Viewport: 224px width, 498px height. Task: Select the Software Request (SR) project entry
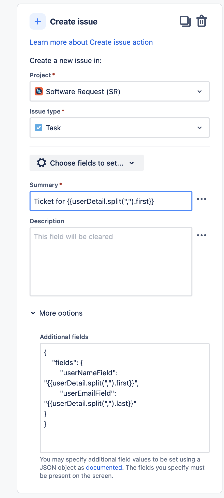(x=83, y=91)
